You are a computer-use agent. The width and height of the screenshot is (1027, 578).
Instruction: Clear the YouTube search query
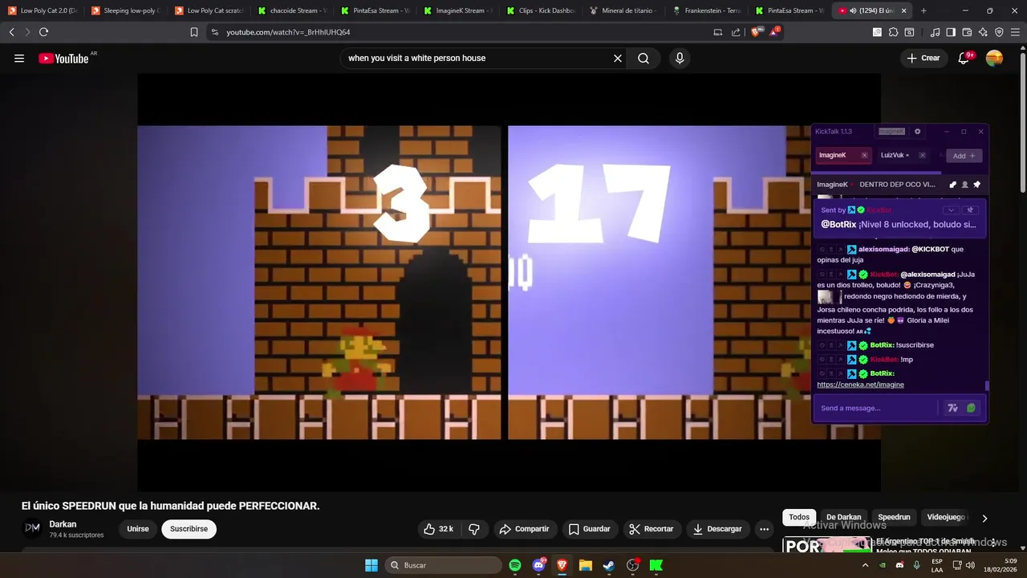click(618, 58)
